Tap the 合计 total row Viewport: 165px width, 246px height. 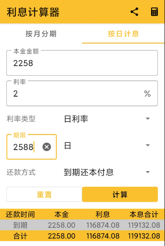[82, 236]
